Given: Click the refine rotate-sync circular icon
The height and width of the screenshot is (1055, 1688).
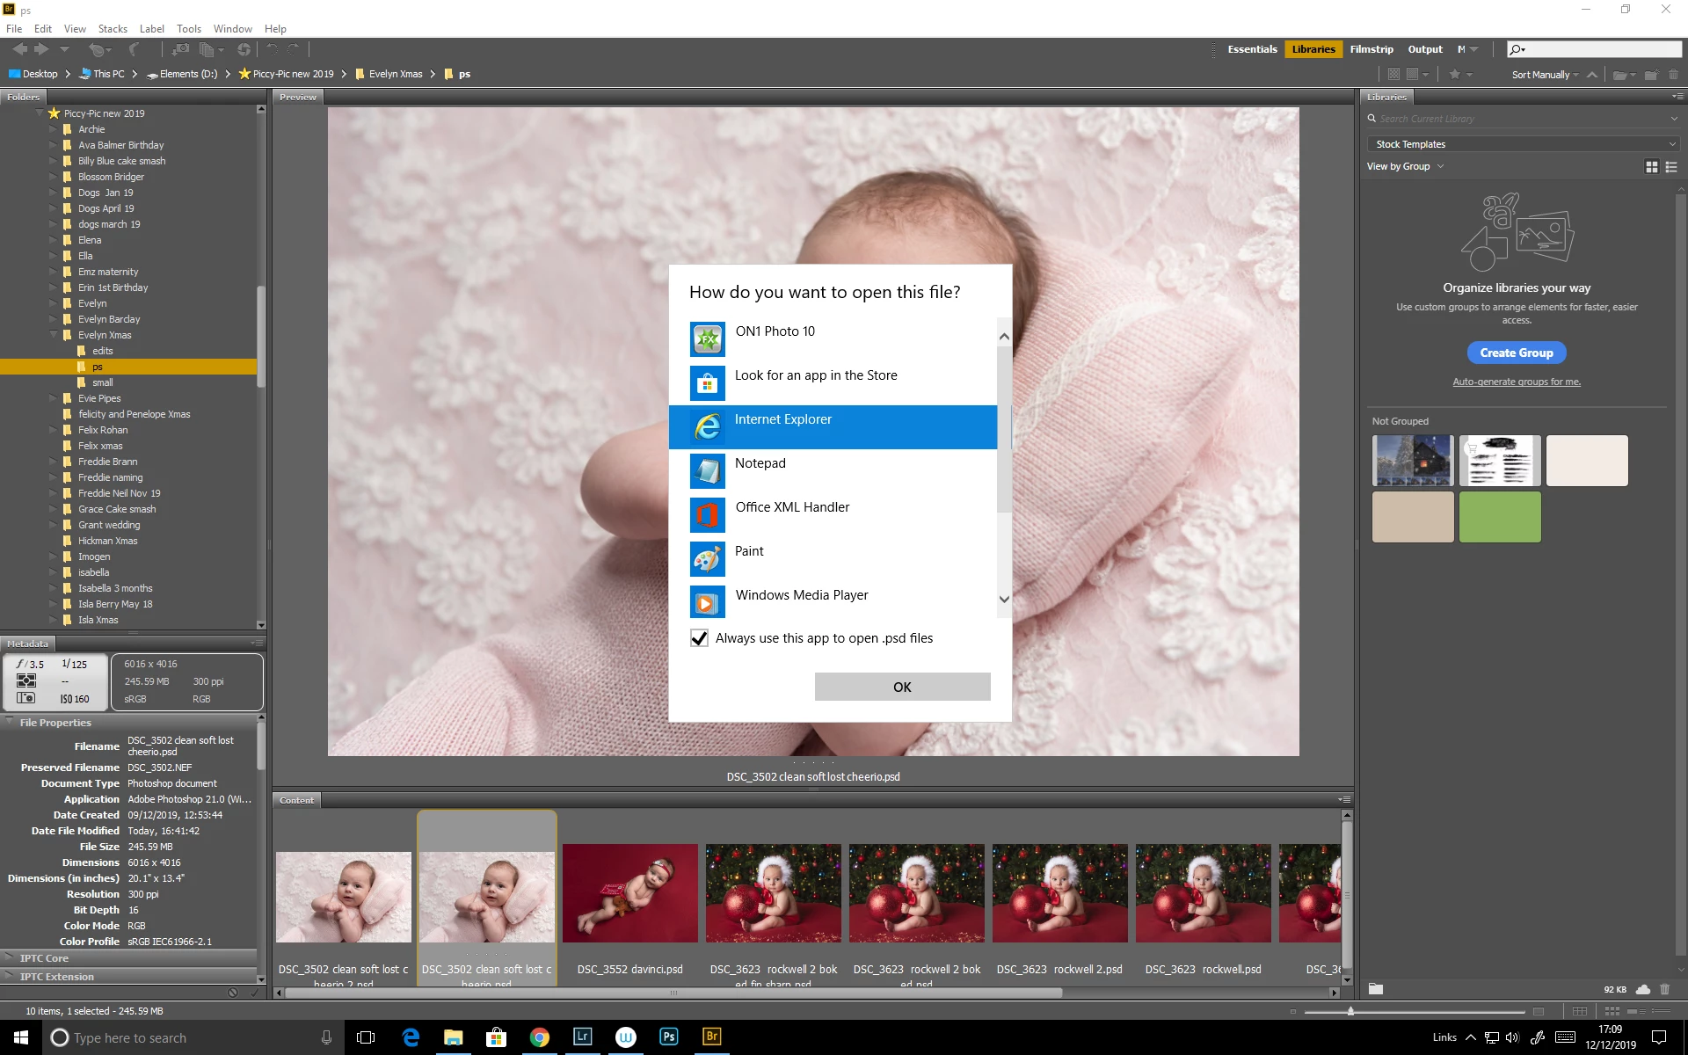Looking at the screenshot, I should pos(244,50).
